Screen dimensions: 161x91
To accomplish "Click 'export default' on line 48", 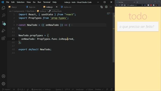I will [x=28, y=50].
